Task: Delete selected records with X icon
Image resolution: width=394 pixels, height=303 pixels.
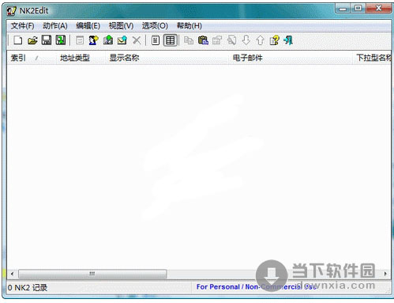Action: [137, 40]
